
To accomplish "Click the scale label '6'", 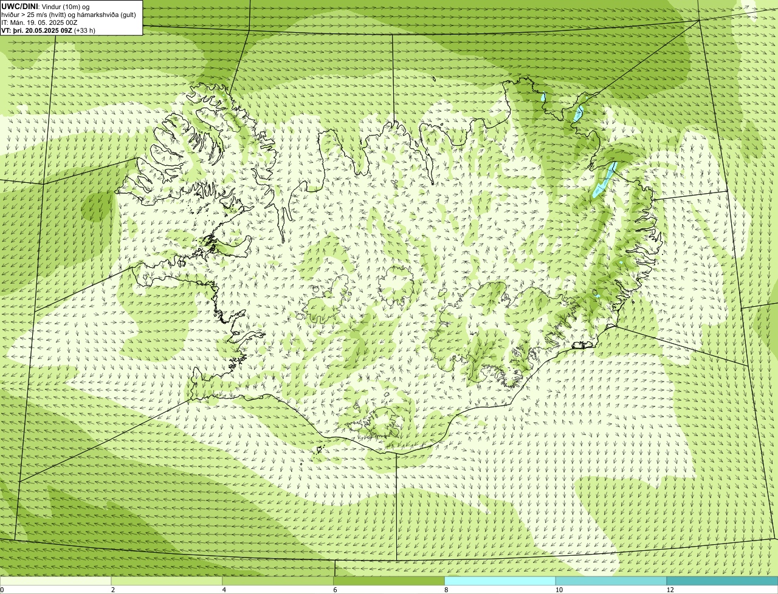I will click(x=335, y=590).
